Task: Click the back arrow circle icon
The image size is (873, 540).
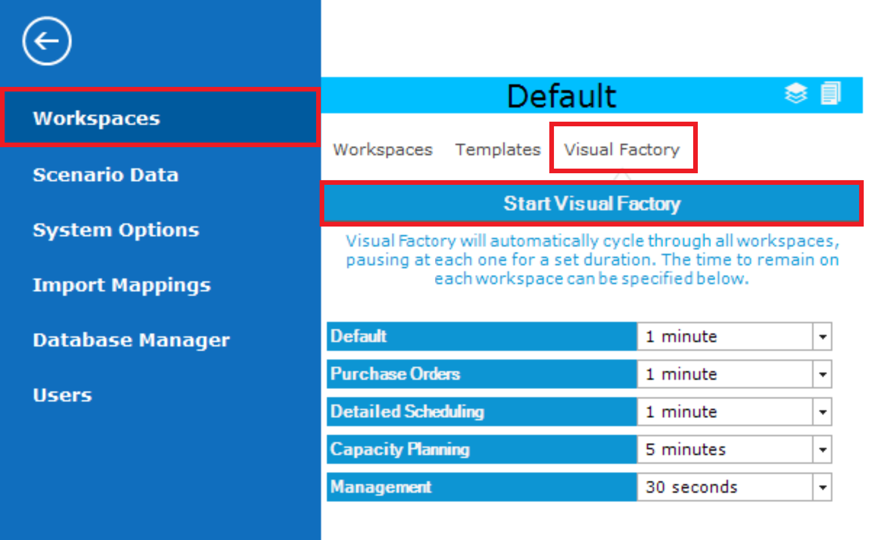Action: (47, 41)
